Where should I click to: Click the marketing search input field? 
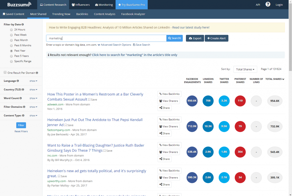(106, 38)
